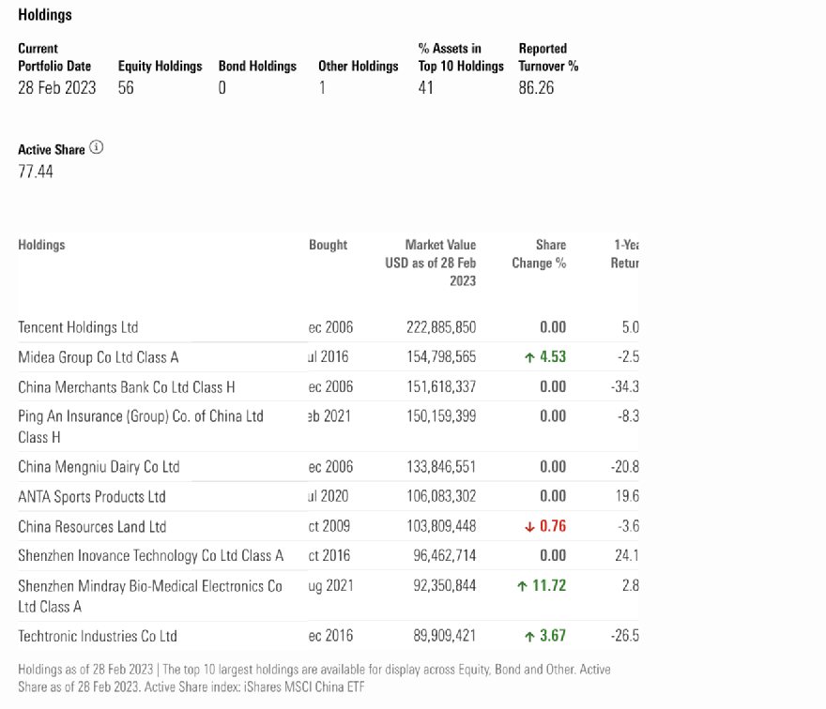The width and height of the screenshot is (826, 709).
Task: Click the Holdings column header
Action: [41, 245]
